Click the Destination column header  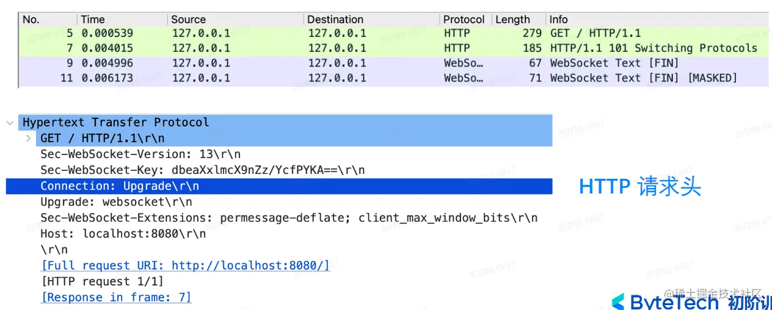[335, 20]
